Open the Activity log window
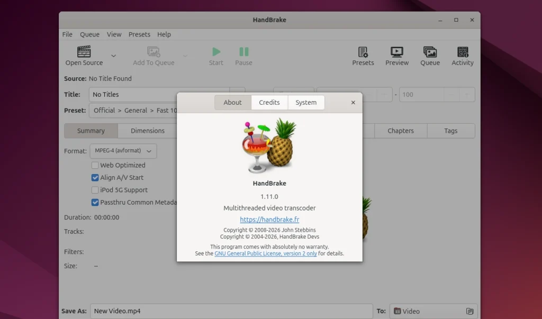542x319 pixels. point(462,55)
